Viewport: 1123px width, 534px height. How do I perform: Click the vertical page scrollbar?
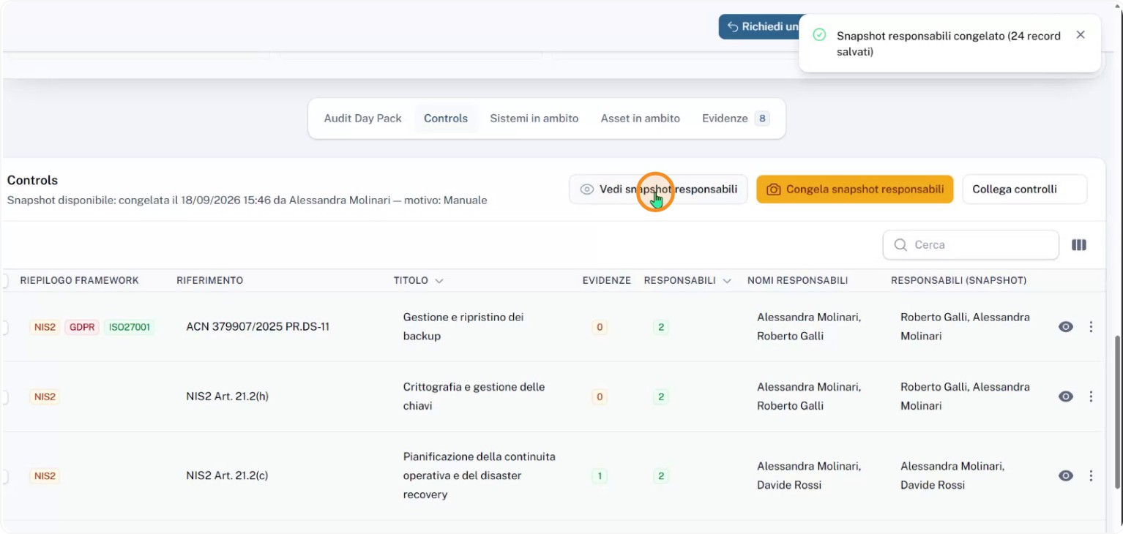click(x=1116, y=412)
